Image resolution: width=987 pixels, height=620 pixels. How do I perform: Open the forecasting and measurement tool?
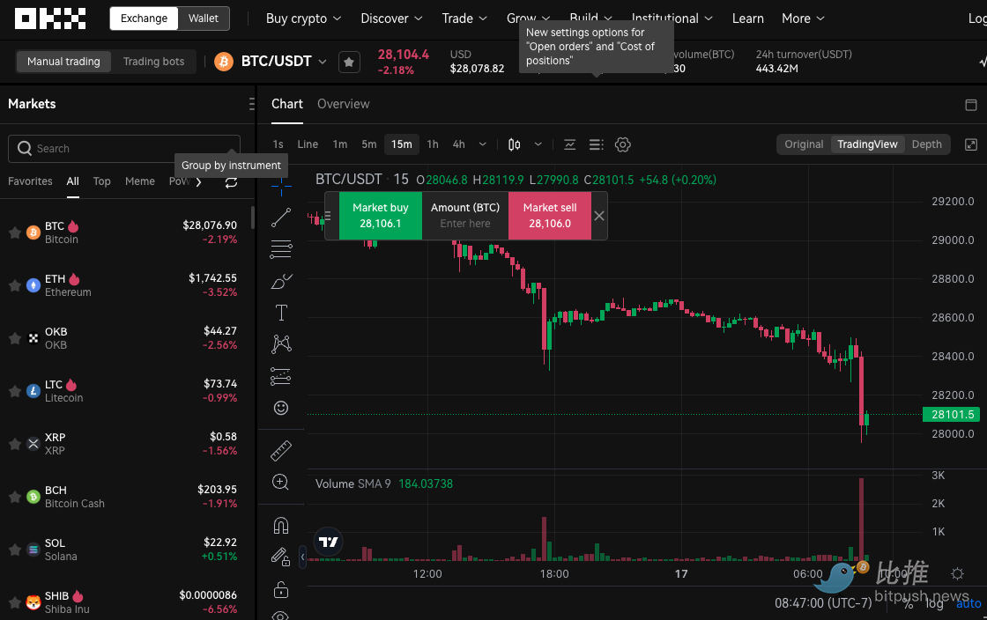pyautogui.click(x=281, y=376)
